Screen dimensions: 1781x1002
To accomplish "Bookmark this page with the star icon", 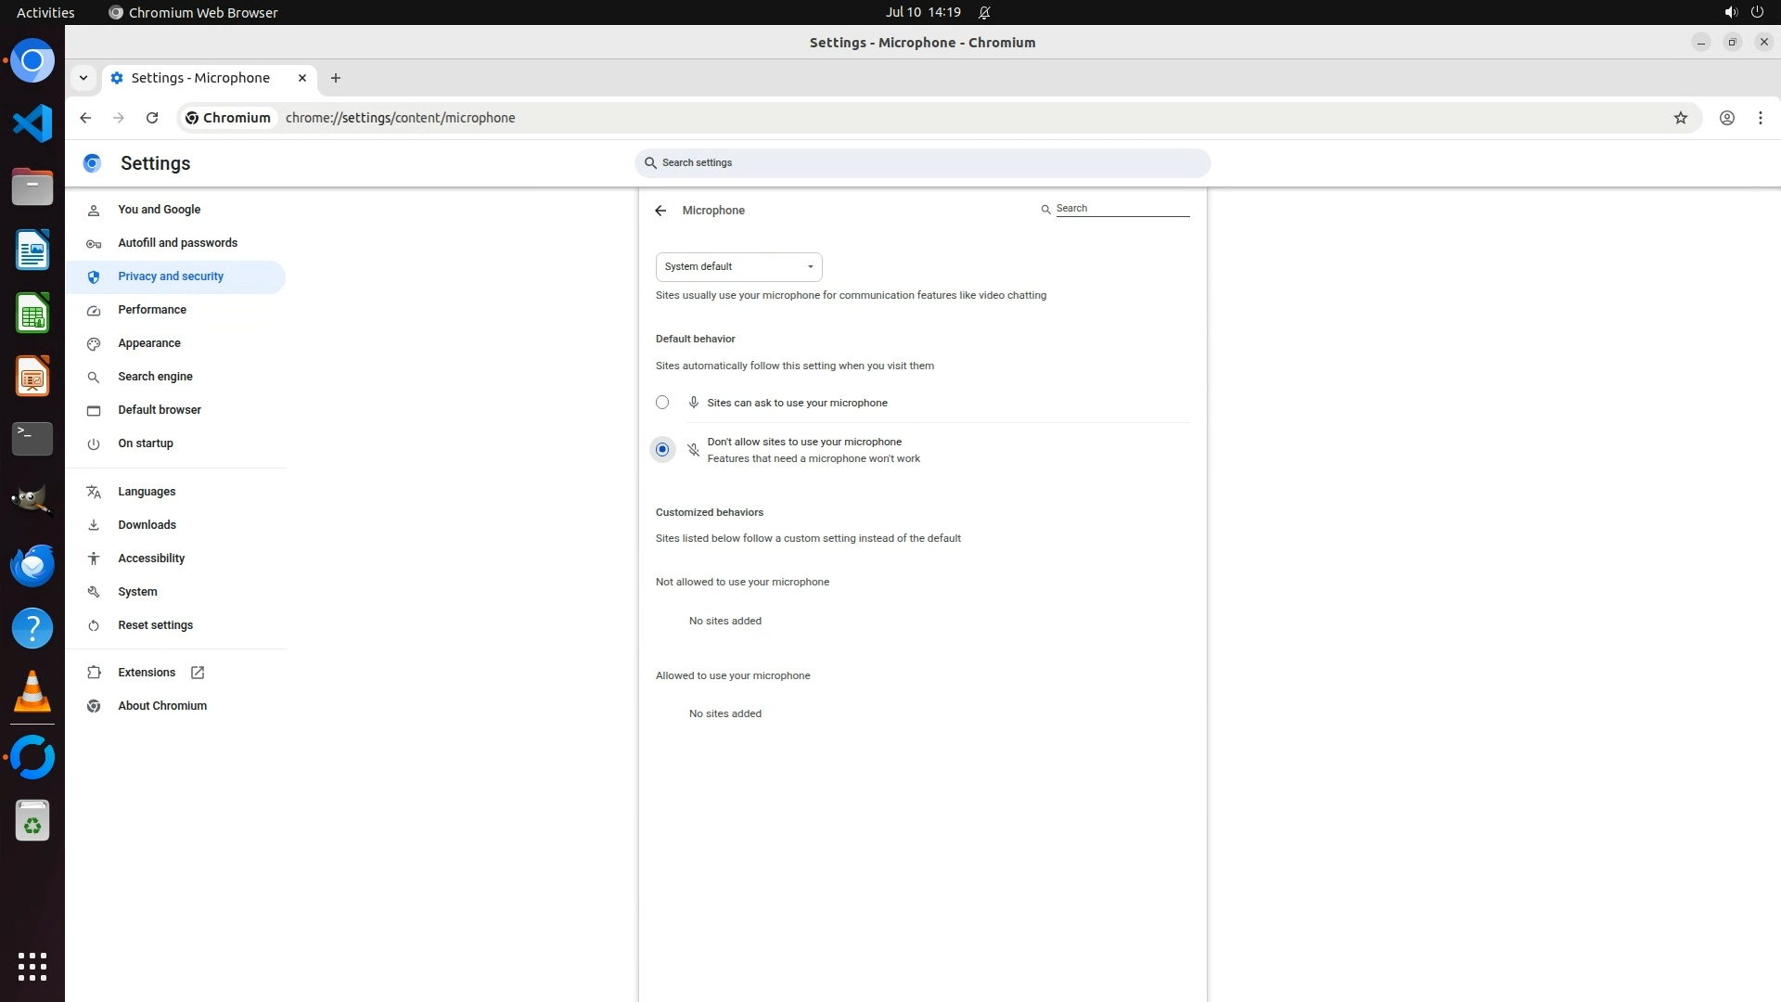I will point(1680,118).
